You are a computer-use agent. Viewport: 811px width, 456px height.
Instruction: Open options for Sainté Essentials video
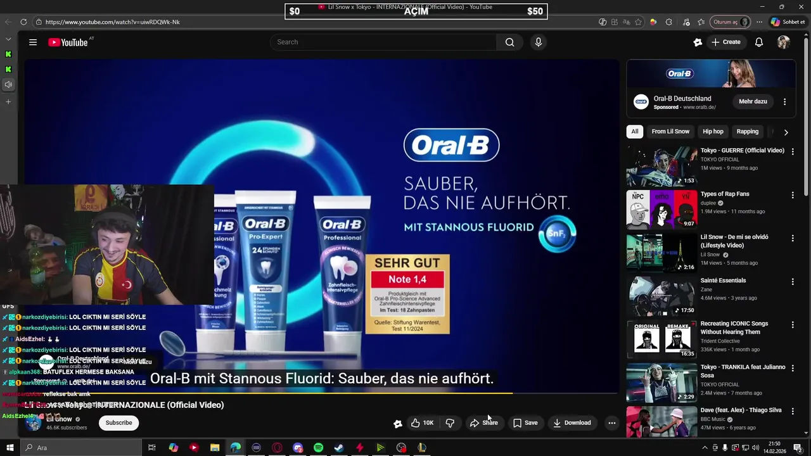pyautogui.click(x=792, y=281)
